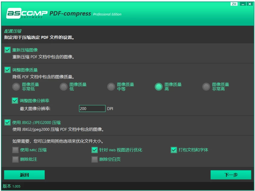Choose 图像质量 低 radio option
255x191 pixels.
click(63, 87)
